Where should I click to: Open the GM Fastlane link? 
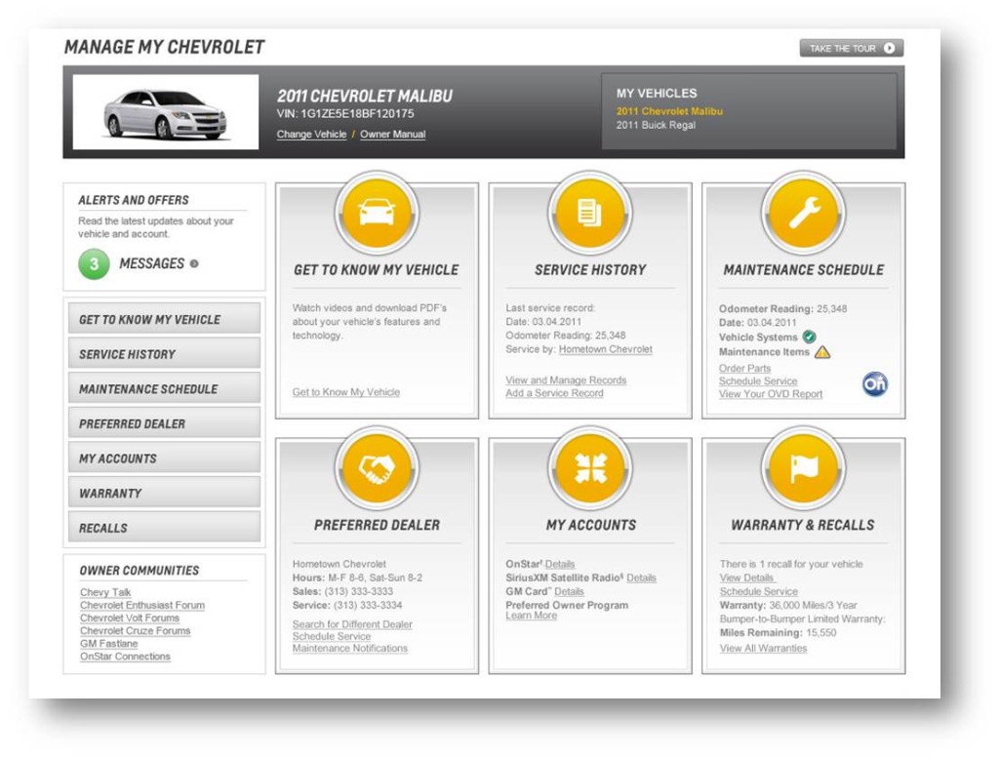[109, 643]
